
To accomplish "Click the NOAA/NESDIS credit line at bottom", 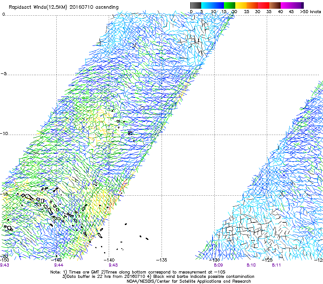I will [189, 281].
